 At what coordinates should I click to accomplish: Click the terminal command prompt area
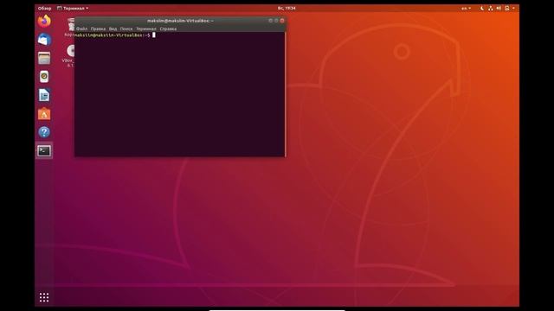coord(179,94)
